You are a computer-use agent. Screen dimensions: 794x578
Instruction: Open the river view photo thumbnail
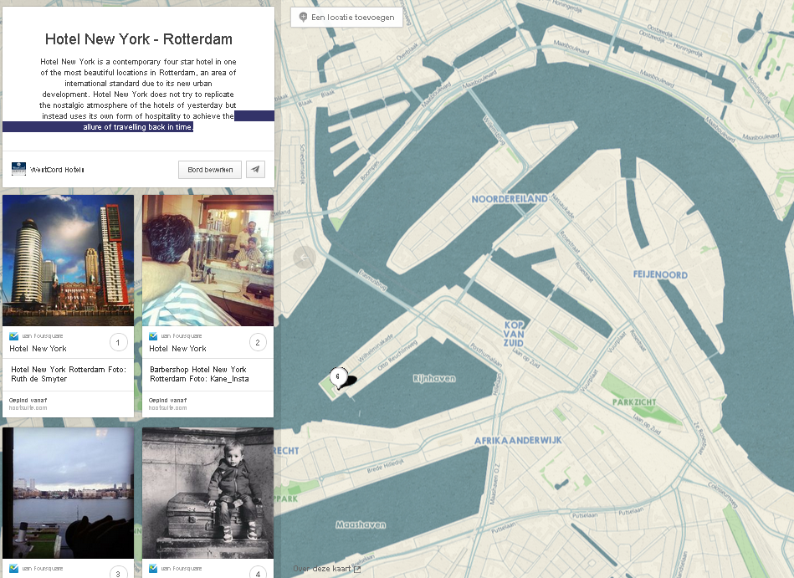(x=69, y=493)
